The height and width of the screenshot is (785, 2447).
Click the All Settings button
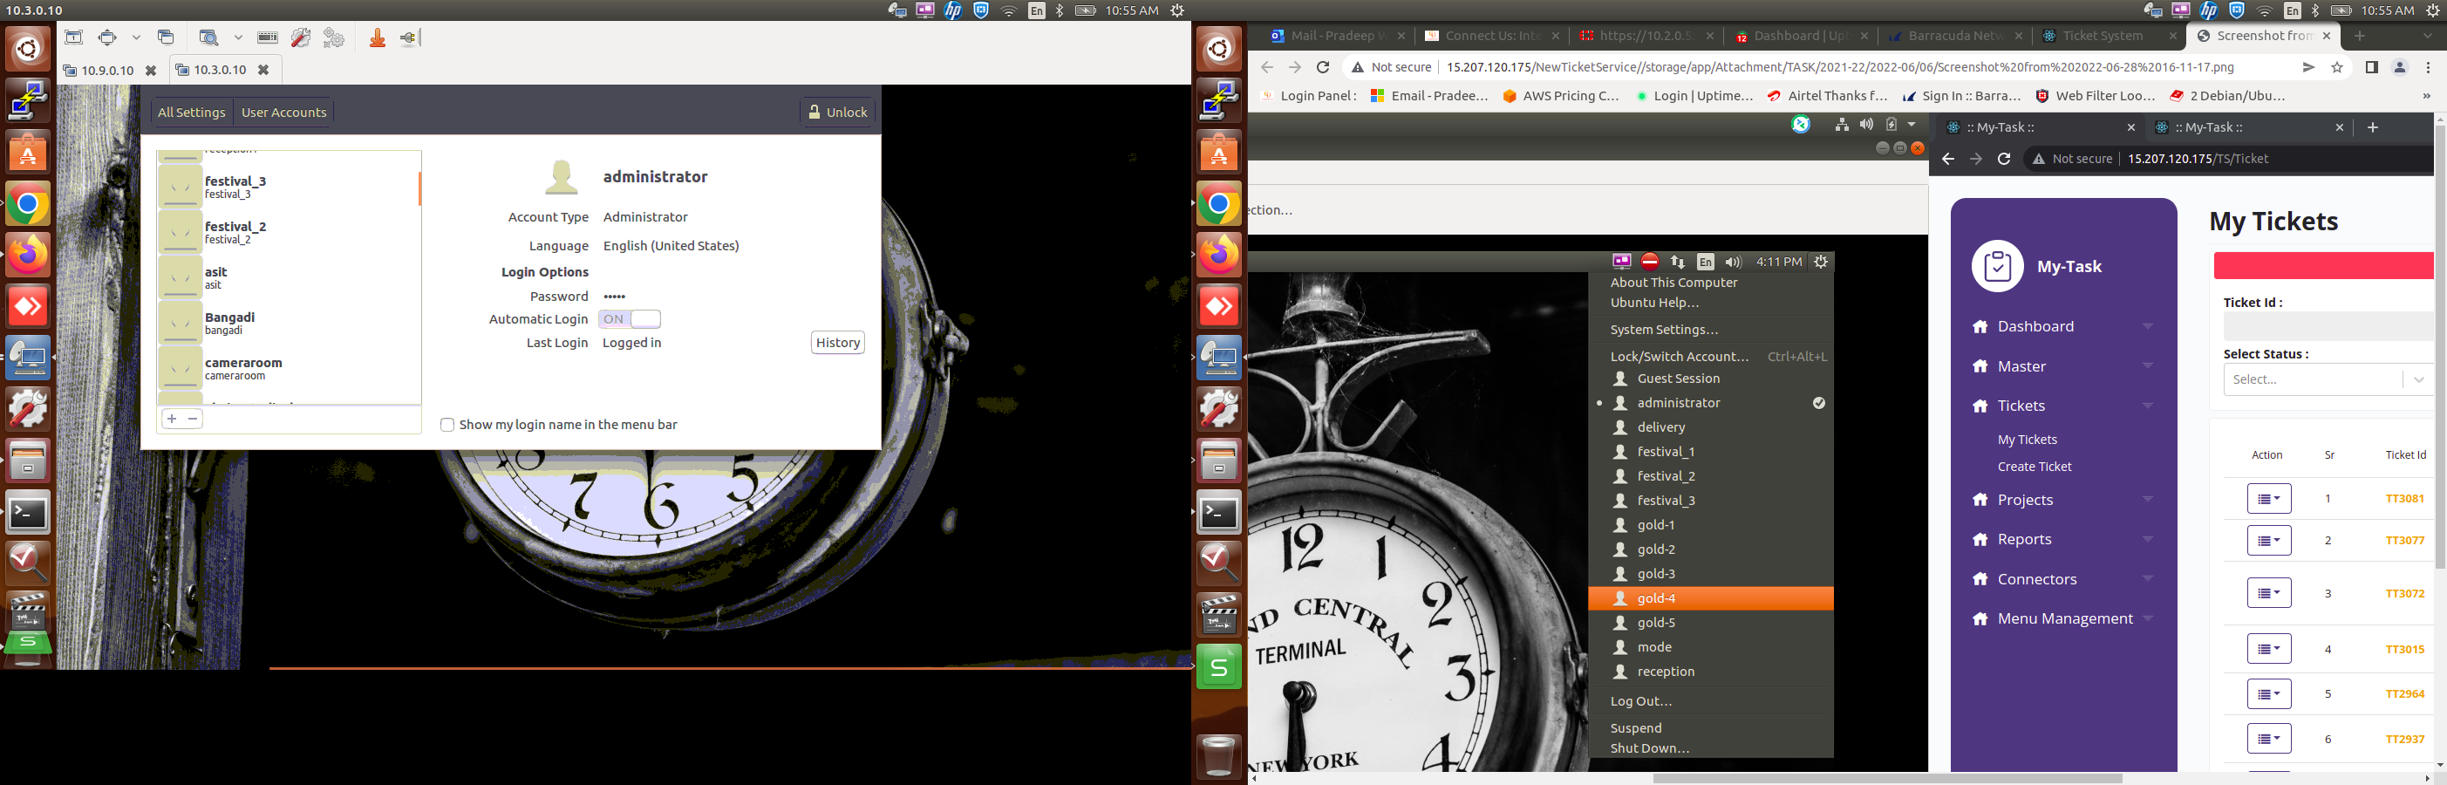pyautogui.click(x=191, y=113)
